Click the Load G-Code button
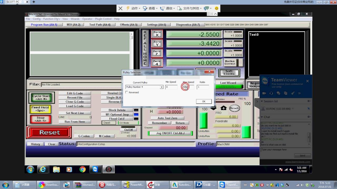The height and width of the screenshot is (189, 337). (75, 106)
